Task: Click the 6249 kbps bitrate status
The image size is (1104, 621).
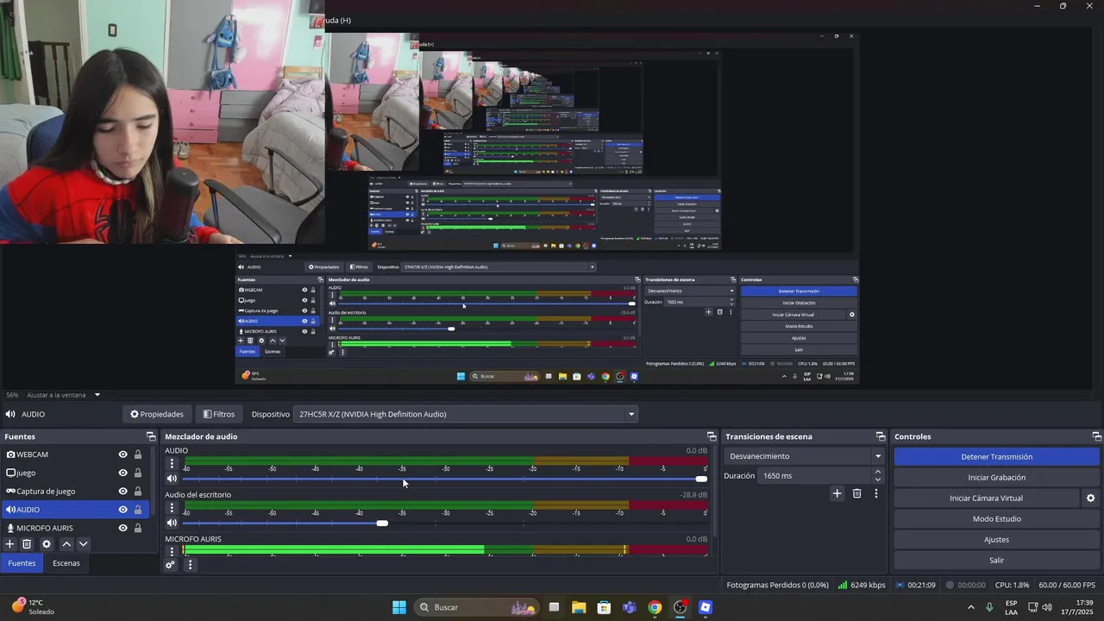Action: point(862,585)
